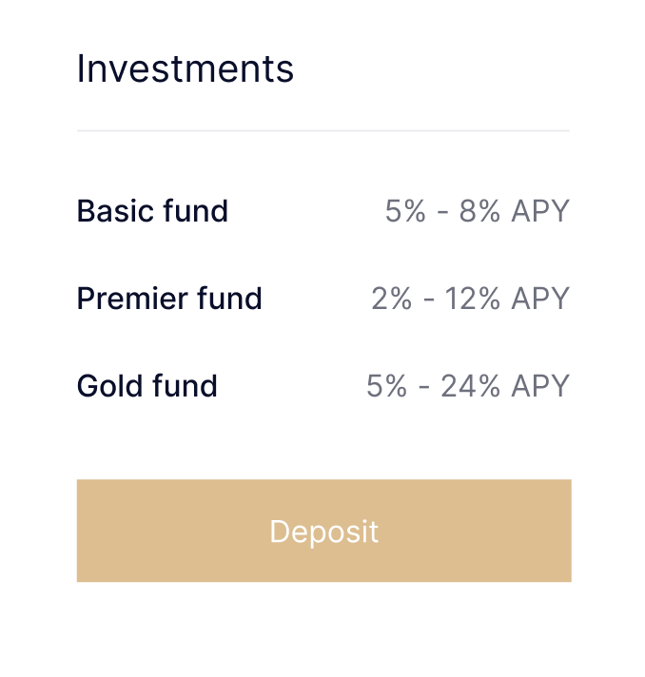Click the word APY in Gold fund row
645x677 pixels.
click(x=539, y=386)
